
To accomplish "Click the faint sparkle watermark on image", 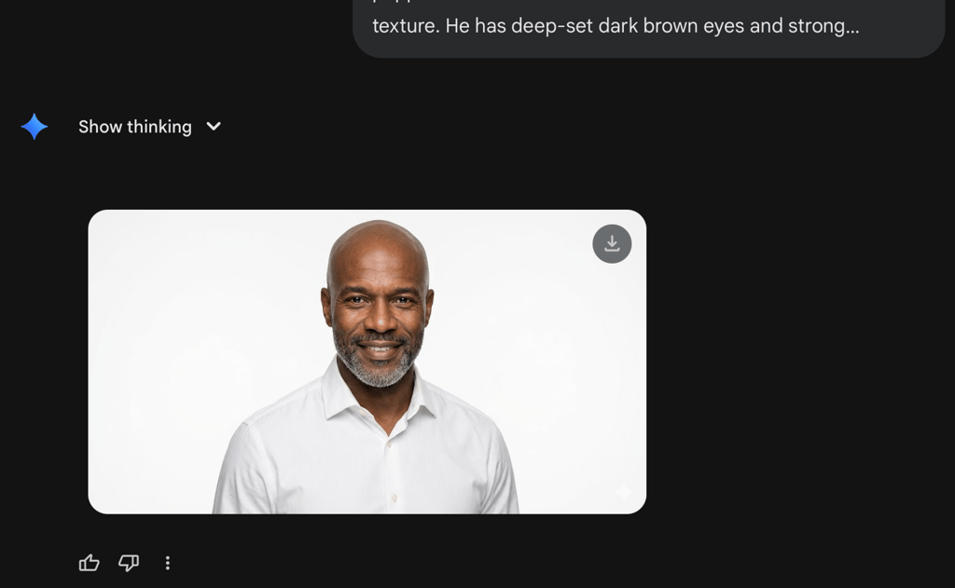I will (624, 491).
